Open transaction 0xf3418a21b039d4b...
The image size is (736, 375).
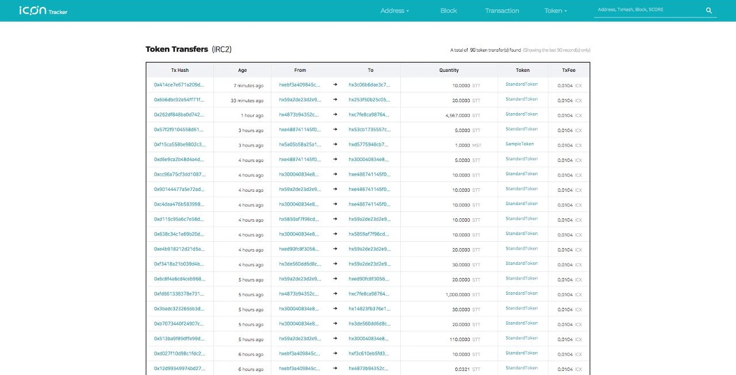tap(179, 264)
